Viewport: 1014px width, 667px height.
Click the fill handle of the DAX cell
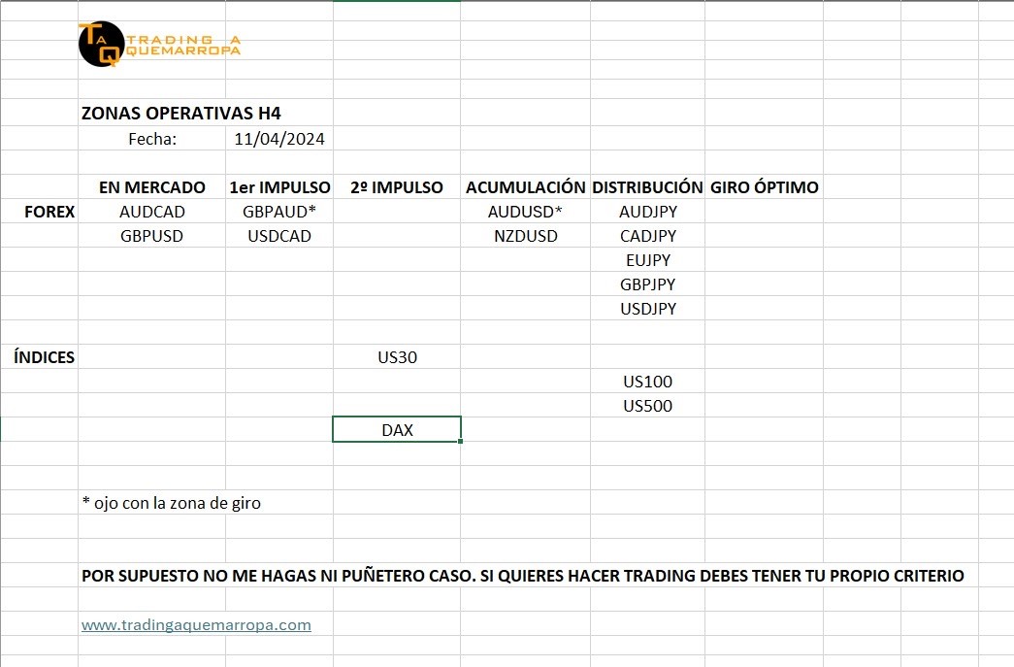461,442
